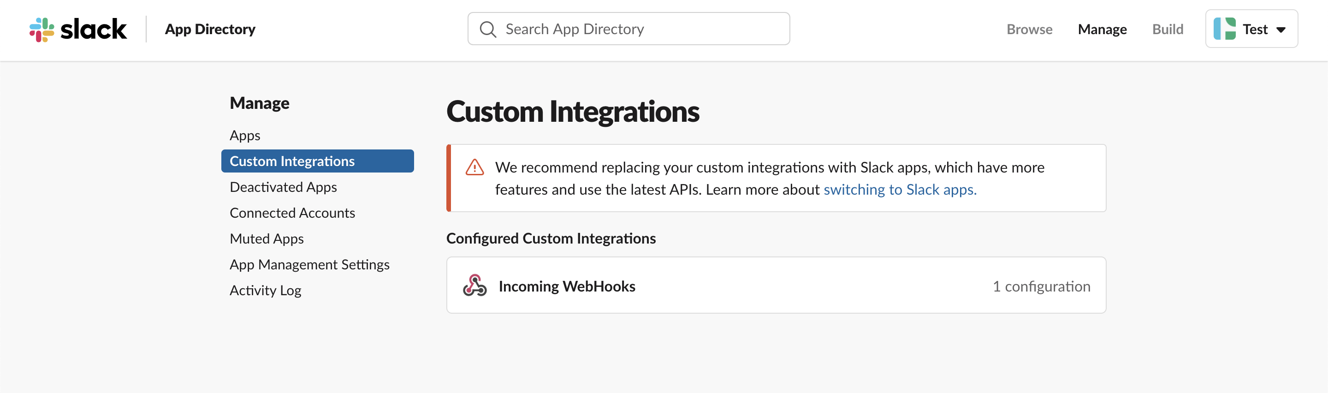Open Muted Apps in sidebar
This screenshot has width=1328, height=393.
pyautogui.click(x=267, y=238)
